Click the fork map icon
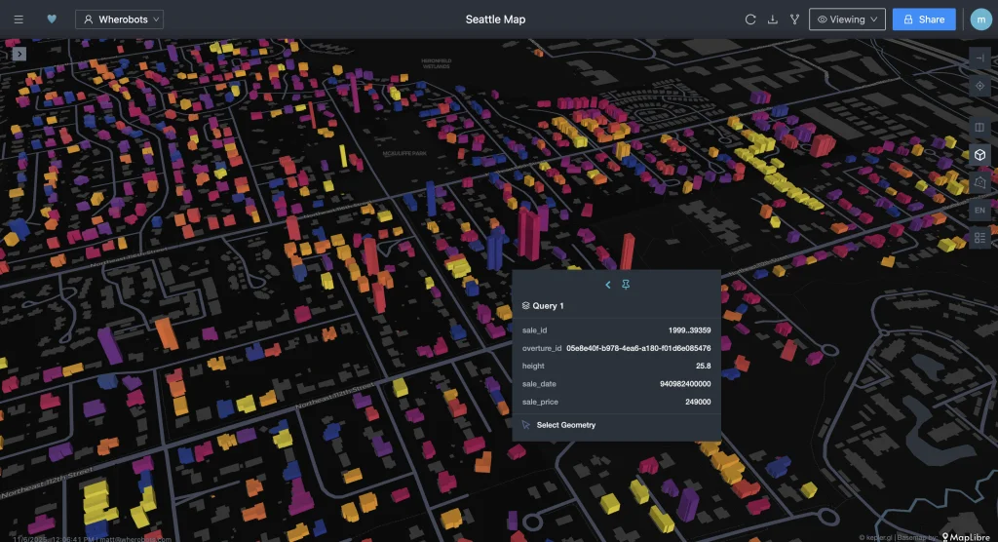998x542 pixels. 794,19
